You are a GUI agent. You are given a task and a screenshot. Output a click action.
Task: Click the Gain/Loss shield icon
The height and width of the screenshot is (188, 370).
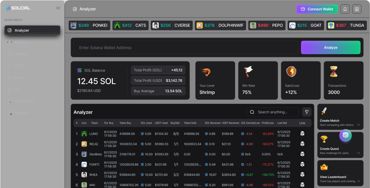291,72
